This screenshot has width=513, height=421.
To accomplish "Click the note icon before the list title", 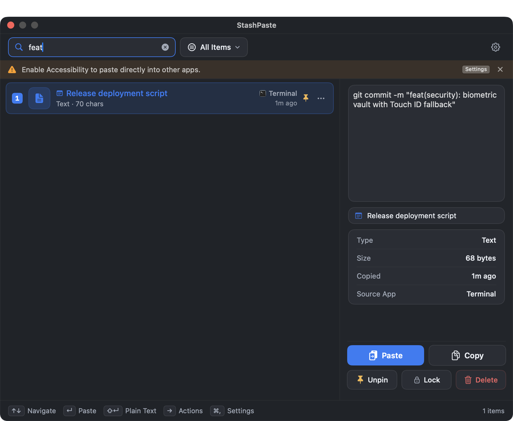I will 60,93.
